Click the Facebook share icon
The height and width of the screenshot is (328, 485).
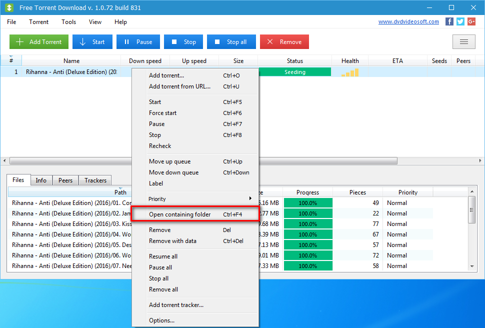click(x=449, y=21)
